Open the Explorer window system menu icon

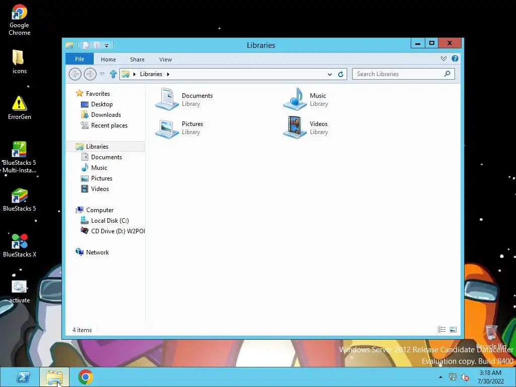click(70, 45)
